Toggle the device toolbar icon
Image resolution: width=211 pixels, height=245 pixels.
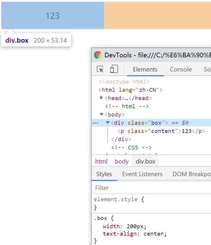pyautogui.click(x=114, y=69)
